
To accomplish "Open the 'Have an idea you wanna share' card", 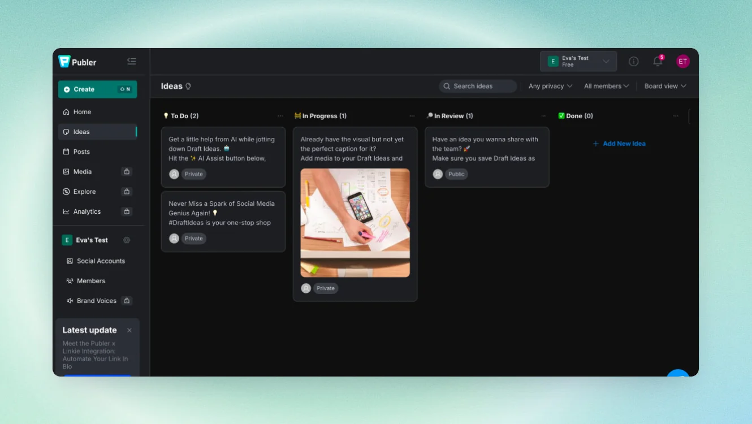I will coord(487,157).
